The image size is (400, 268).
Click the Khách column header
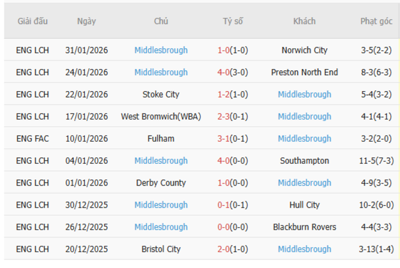304,21
